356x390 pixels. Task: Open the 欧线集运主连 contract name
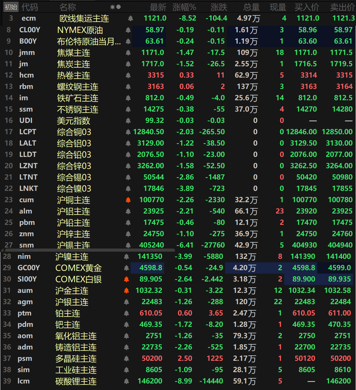84,19
